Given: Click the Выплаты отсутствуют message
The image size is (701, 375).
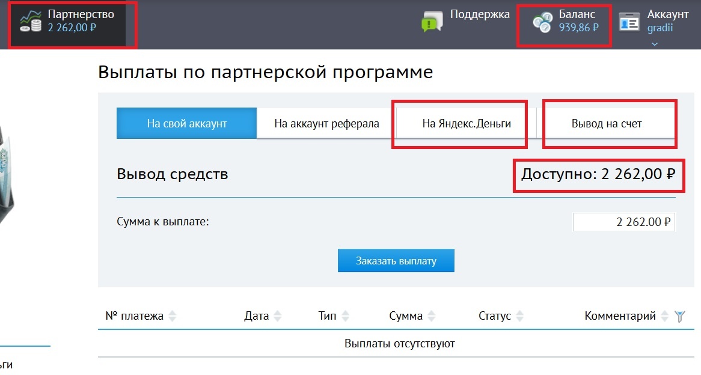Looking at the screenshot, I should click(400, 344).
